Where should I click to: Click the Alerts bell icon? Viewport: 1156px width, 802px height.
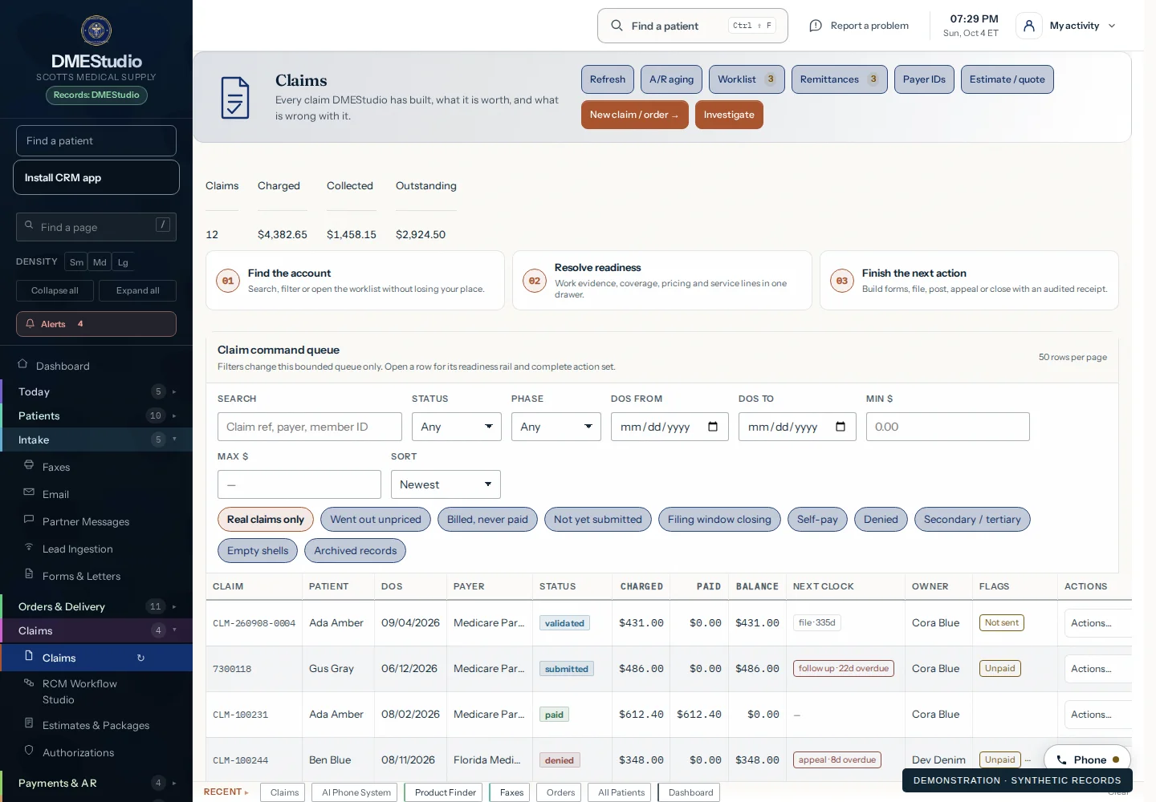point(31,324)
